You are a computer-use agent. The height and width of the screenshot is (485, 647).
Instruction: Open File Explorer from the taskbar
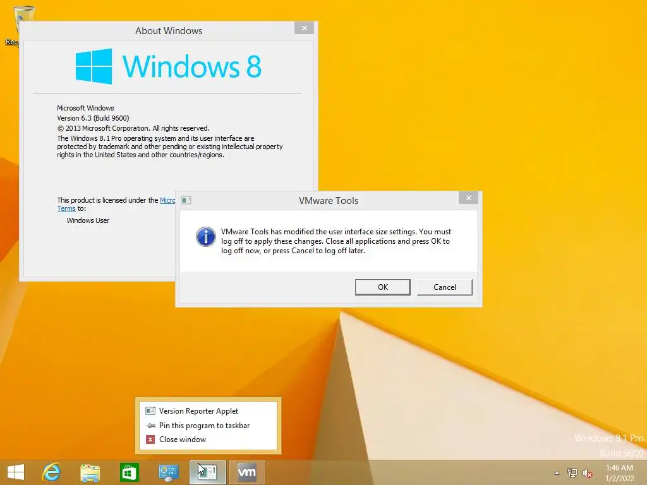point(90,472)
